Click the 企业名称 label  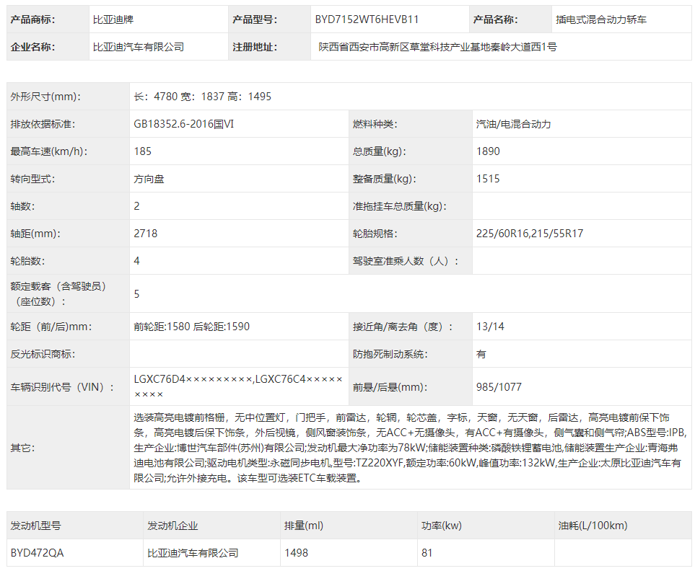(32, 47)
